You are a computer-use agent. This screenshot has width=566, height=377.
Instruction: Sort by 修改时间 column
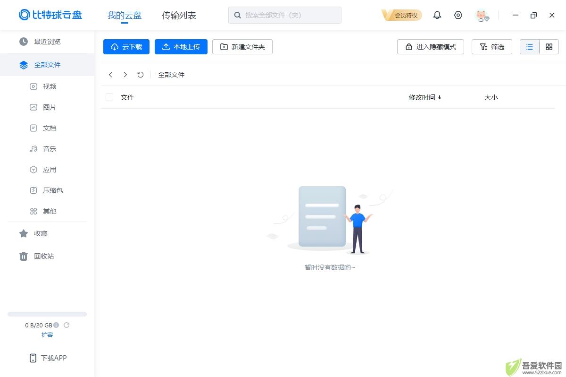(425, 97)
